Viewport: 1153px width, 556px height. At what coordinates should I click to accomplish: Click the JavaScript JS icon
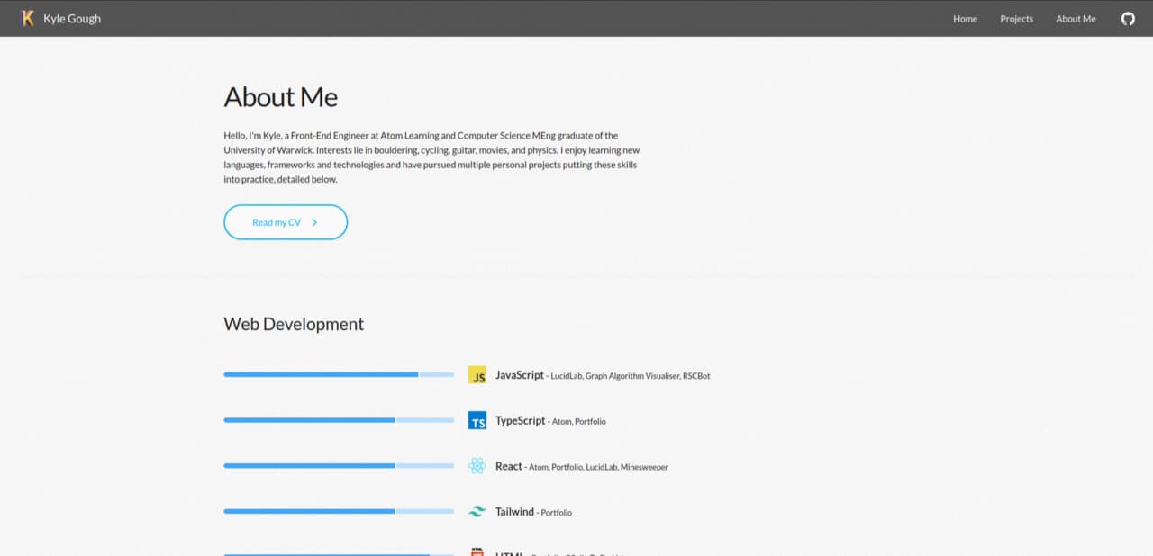point(477,376)
